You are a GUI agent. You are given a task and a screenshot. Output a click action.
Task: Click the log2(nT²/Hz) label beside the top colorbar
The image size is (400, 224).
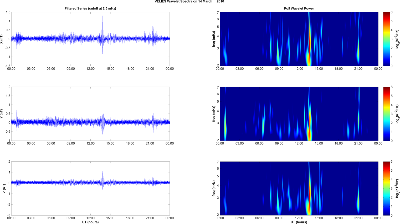tap(397, 39)
